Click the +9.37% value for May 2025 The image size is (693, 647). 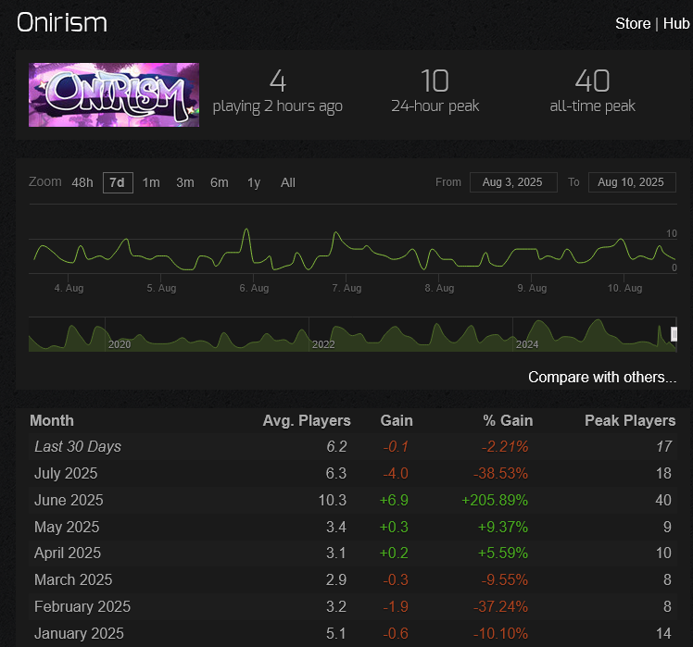(x=503, y=527)
